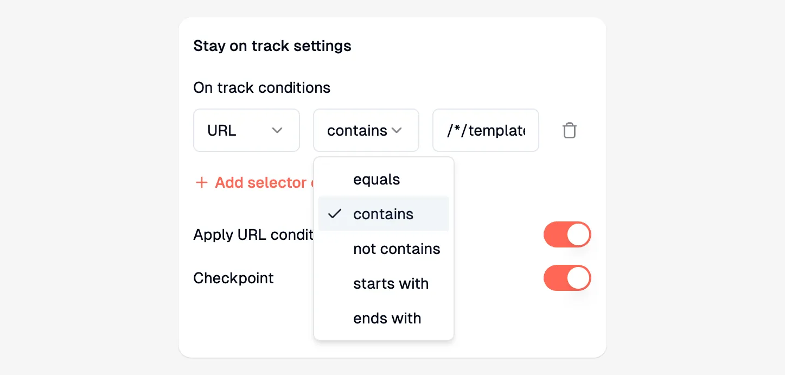Select the checkmark indicating current operator

(x=334, y=214)
